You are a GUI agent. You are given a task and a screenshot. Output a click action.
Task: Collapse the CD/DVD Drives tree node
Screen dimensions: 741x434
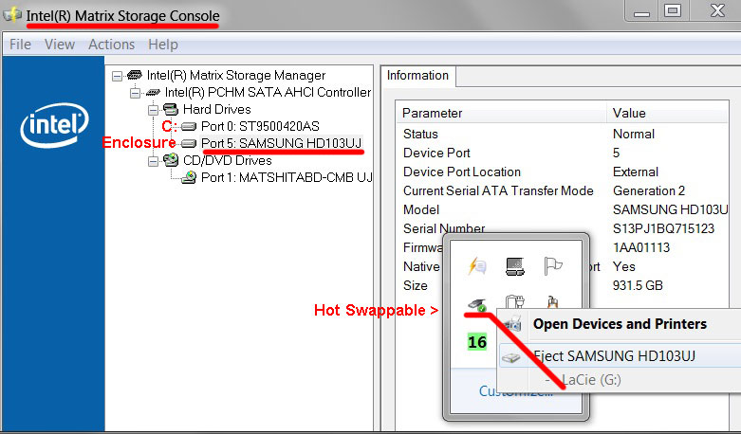(x=153, y=162)
